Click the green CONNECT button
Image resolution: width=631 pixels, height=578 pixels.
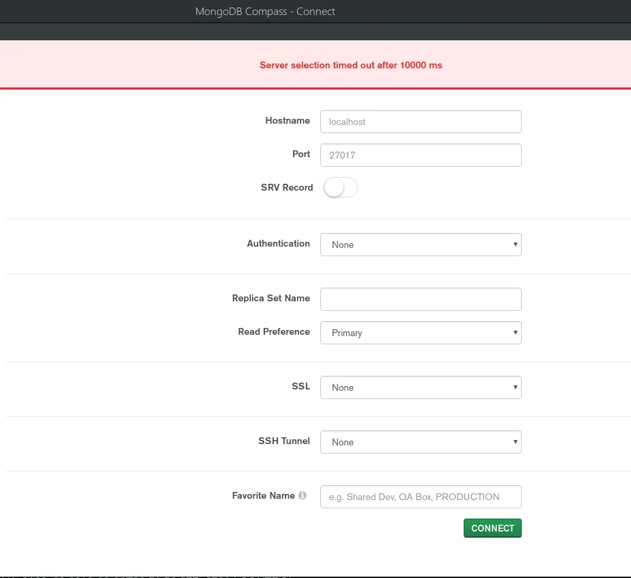[492, 528]
